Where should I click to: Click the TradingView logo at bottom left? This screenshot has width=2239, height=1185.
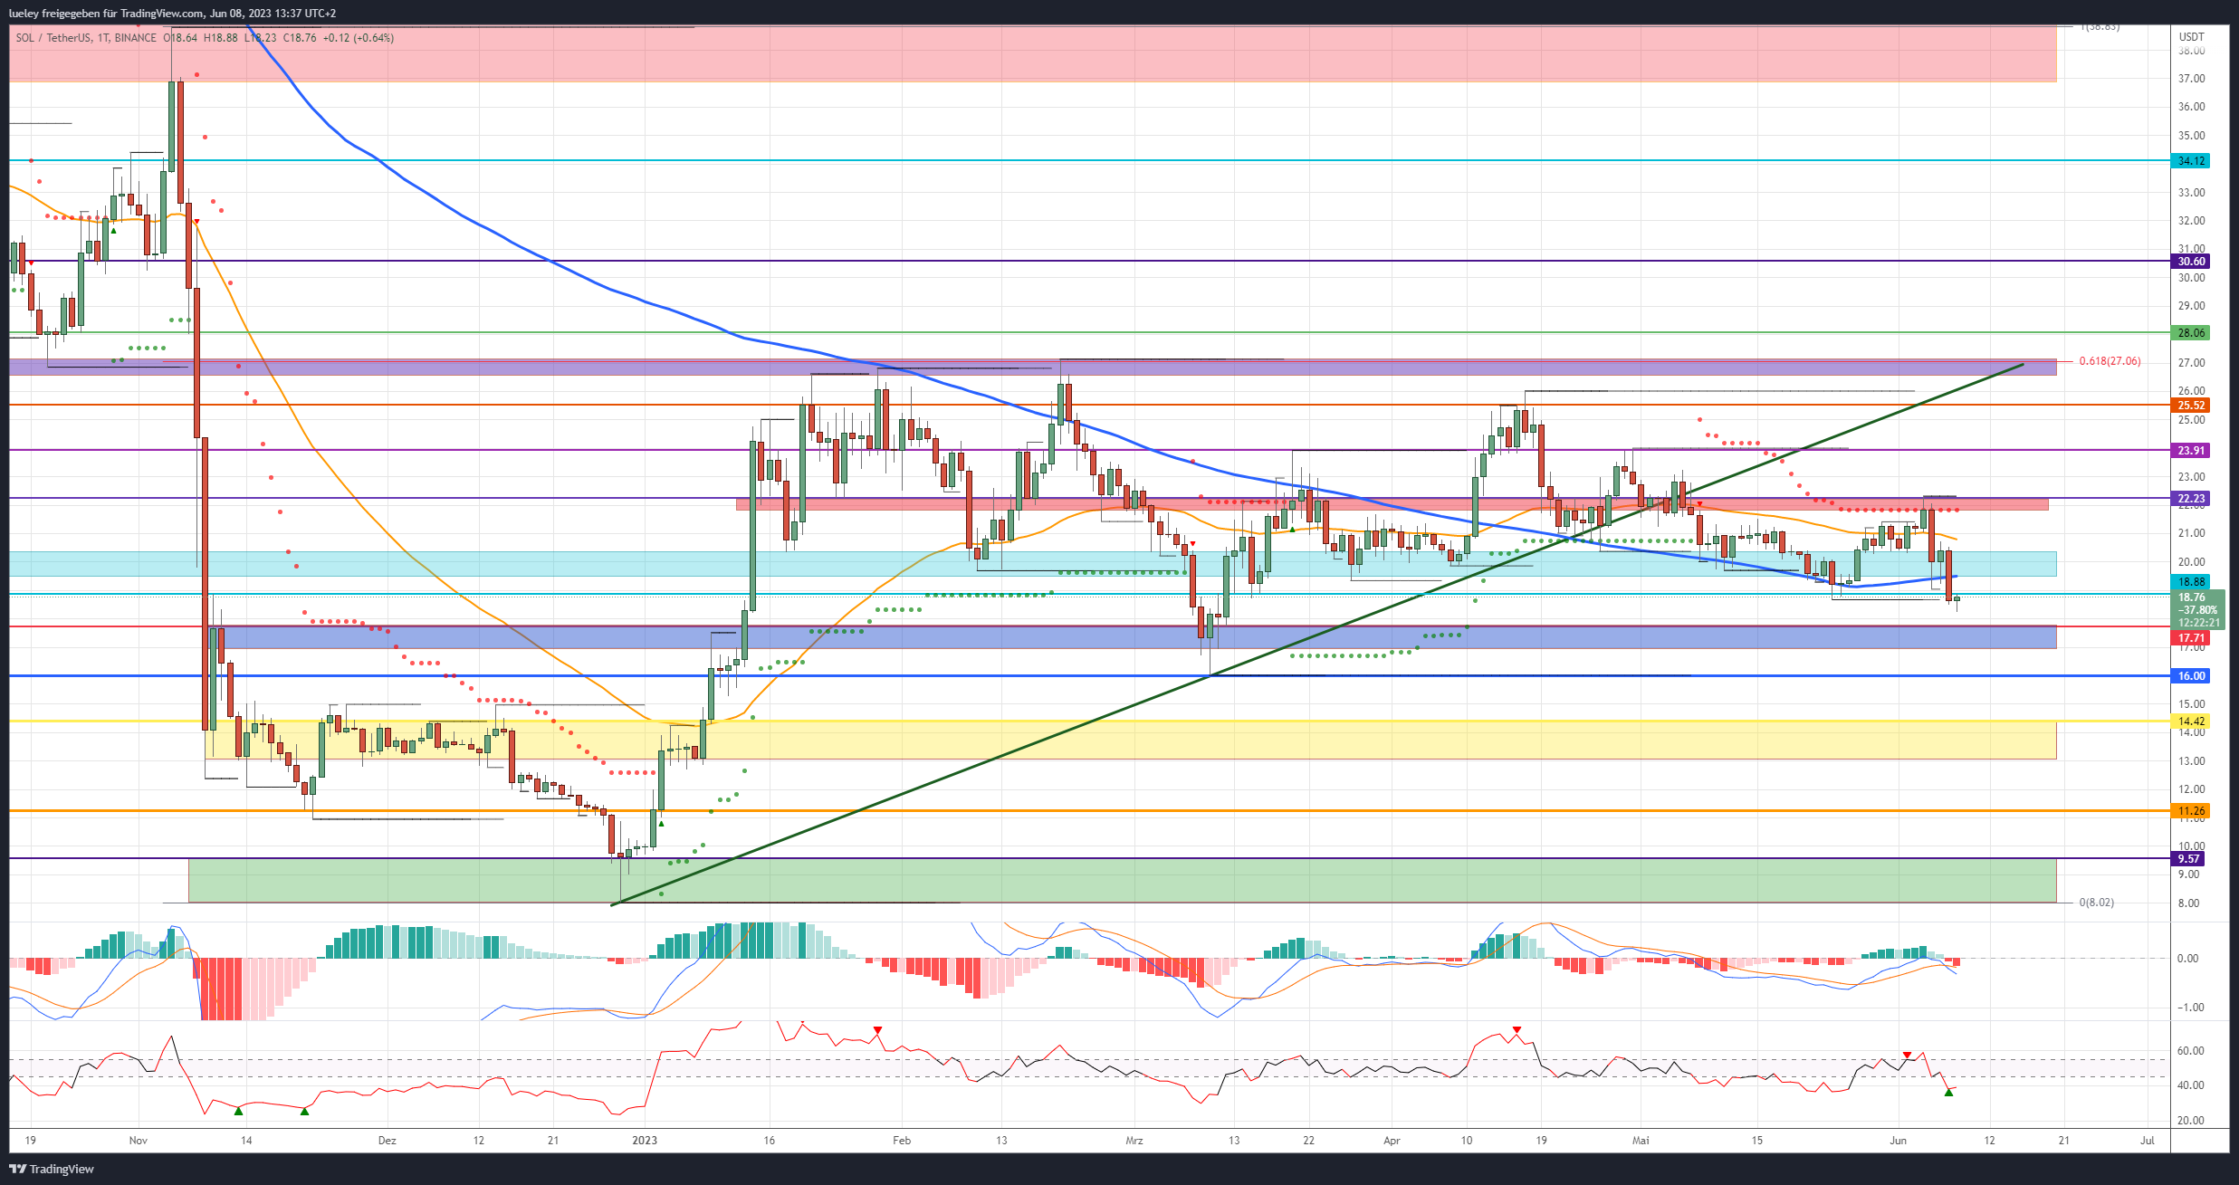coord(52,1169)
